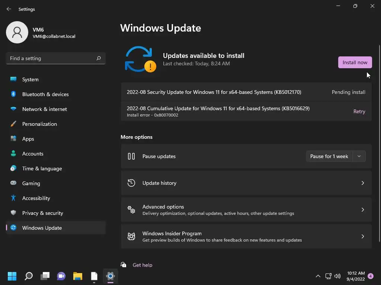Click the volume speaker tray icon

point(337,276)
